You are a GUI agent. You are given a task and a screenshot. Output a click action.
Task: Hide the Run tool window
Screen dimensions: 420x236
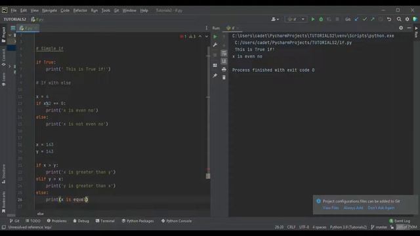click(409, 28)
